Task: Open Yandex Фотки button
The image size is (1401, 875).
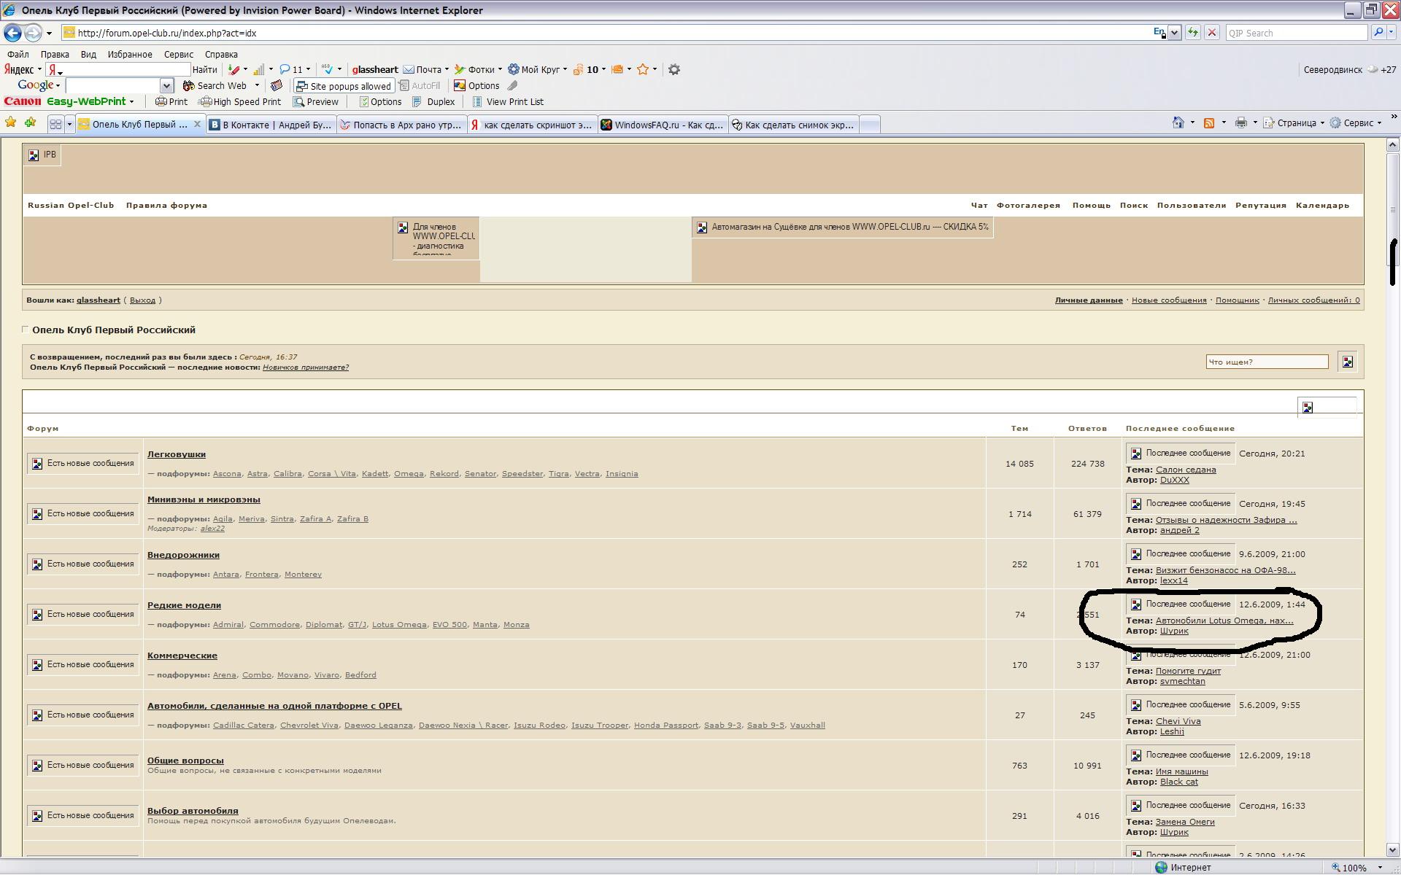Action: [x=474, y=69]
